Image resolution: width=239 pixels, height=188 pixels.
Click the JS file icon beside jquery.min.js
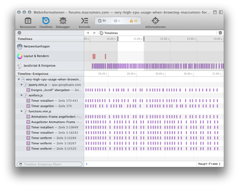pyautogui.click(x=26, y=85)
